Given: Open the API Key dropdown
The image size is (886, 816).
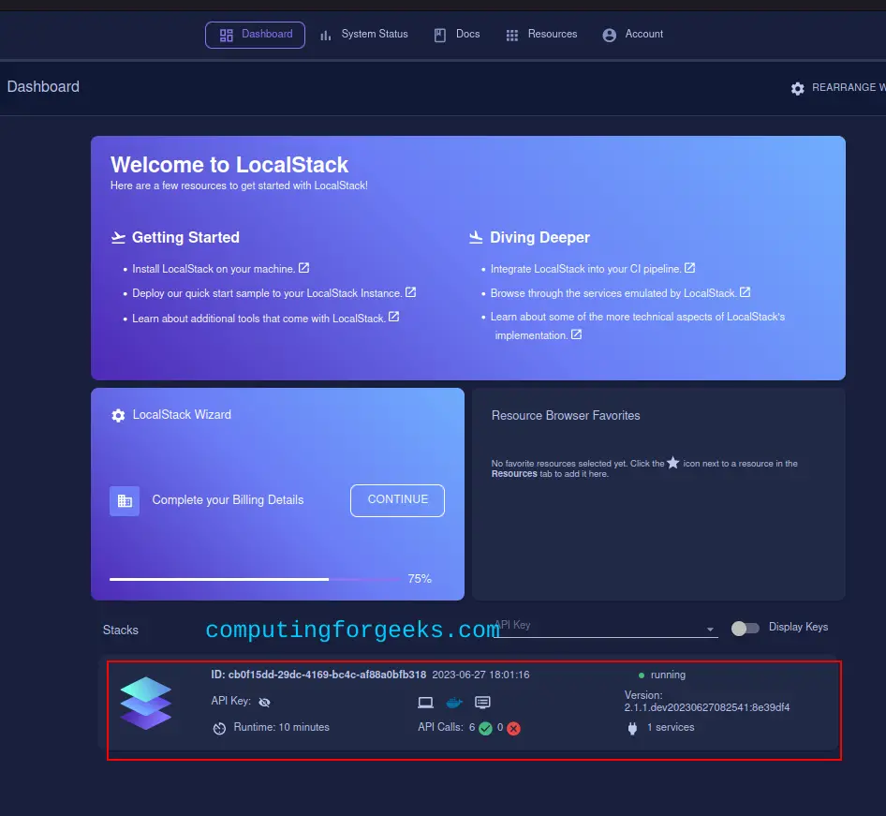Looking at the screenshot, I should (x=605, y=627).
